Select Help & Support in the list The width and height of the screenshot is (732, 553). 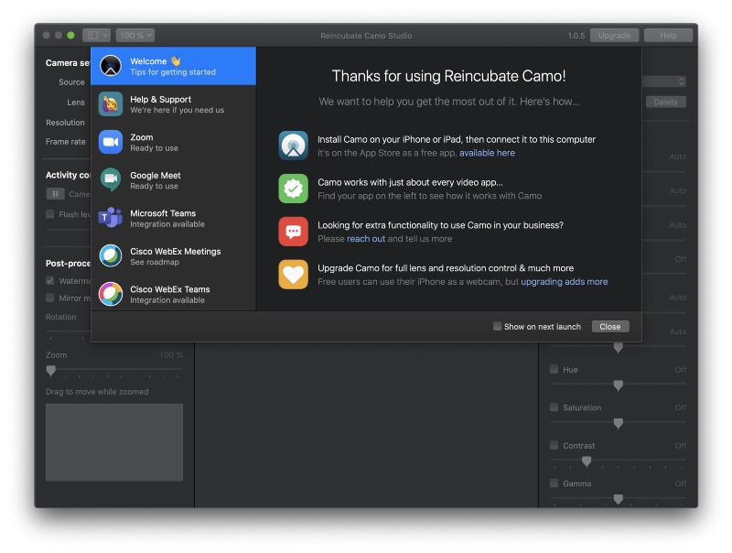pyautogui.click(x=173, y=104)
